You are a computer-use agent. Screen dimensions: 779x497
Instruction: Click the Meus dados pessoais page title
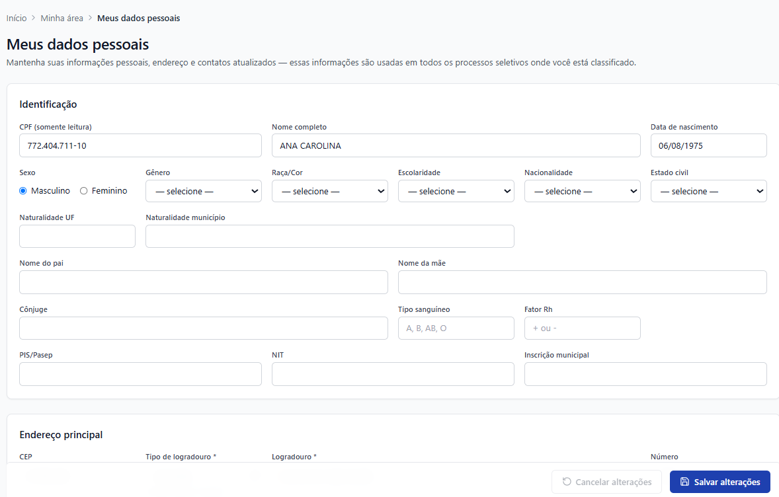pos(77,44)
